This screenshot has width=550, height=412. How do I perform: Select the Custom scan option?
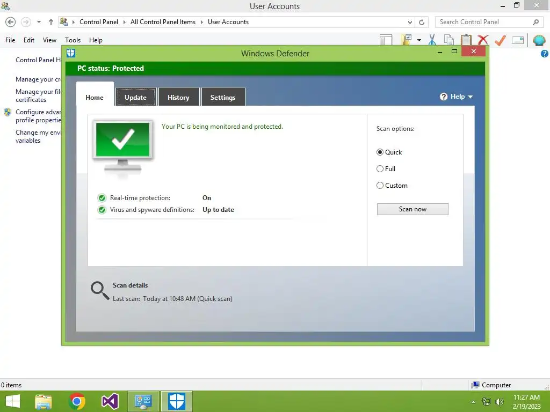[x=392, y=185]
